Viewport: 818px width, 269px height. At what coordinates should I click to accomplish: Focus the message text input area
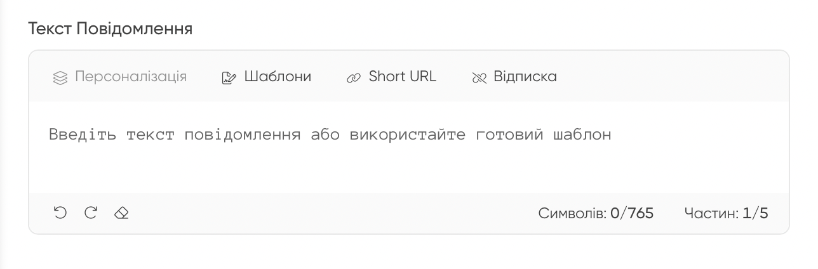pos(409,147)
